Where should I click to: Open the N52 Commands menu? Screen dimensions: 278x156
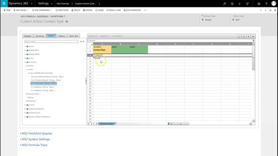42,10
